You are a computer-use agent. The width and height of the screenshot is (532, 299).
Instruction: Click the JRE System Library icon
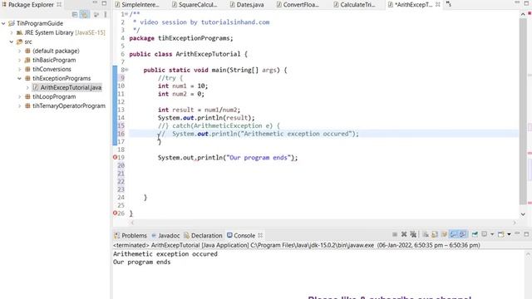19,32
